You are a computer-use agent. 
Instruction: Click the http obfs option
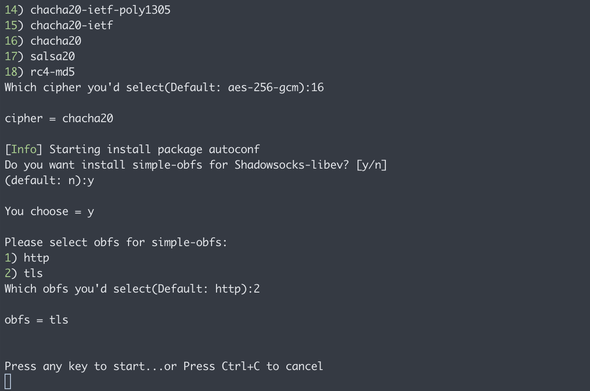coord(27,257)
